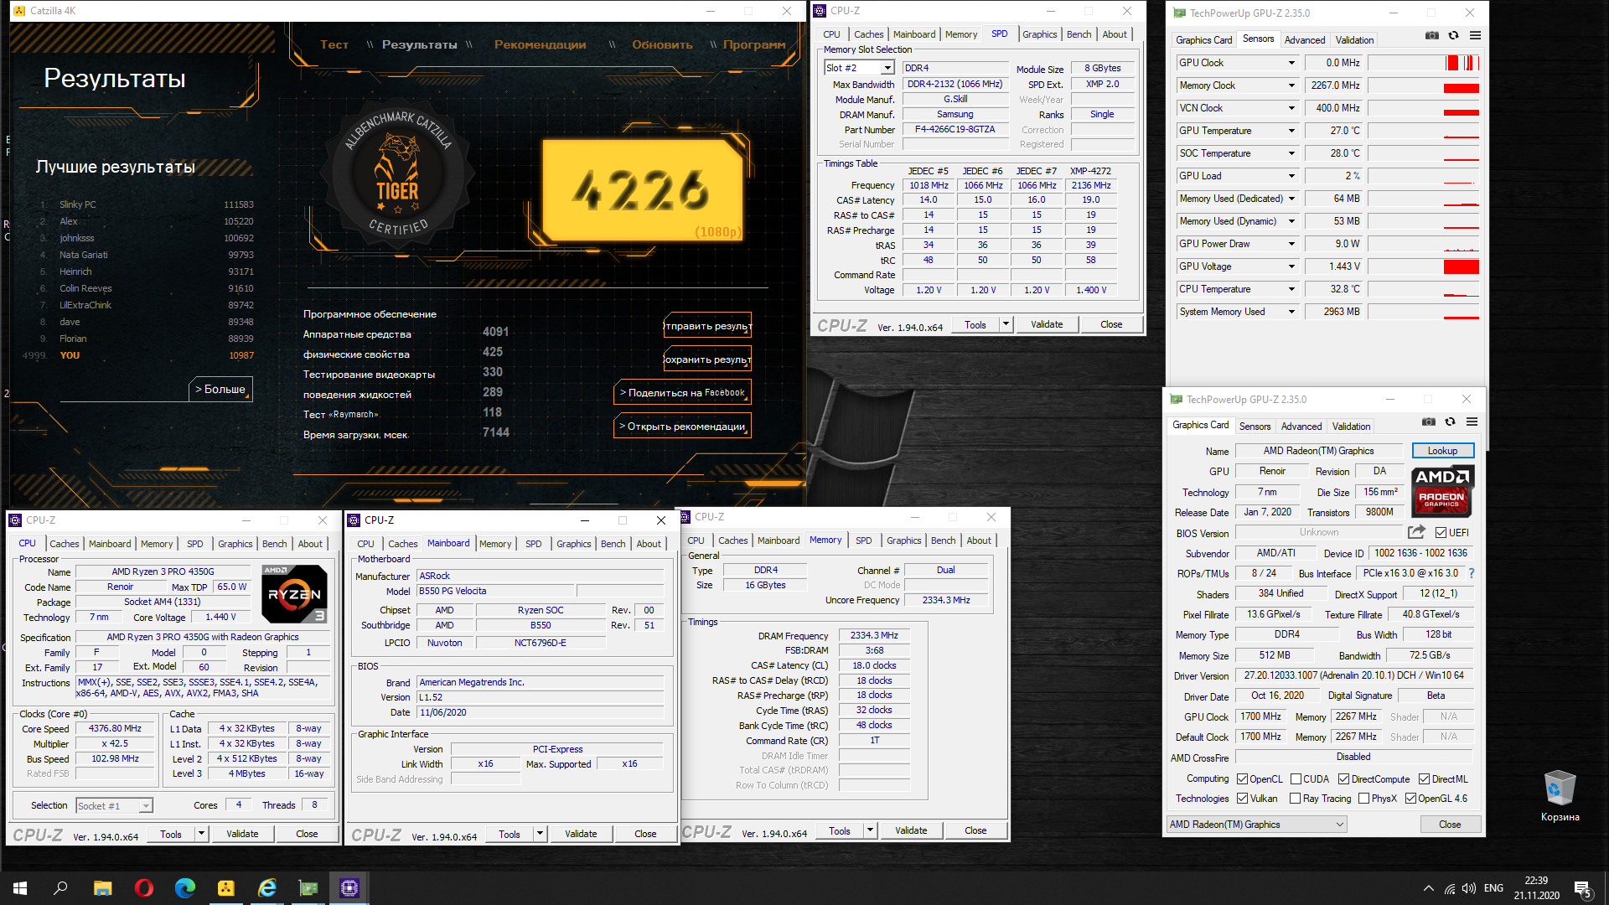Image resolution: width=1609 pixels, height=905 pixels.
Task: Click Validate in CPU-Z SPD window
Action: 1047,324
